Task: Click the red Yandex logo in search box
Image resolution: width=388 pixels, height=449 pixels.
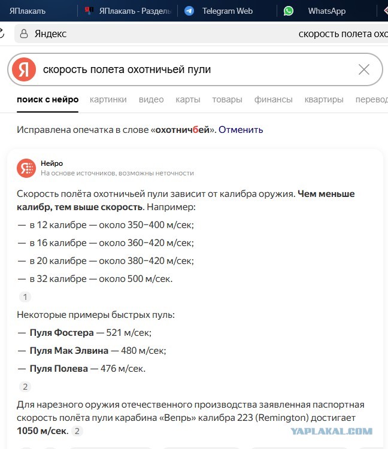Action: point(24,69)
